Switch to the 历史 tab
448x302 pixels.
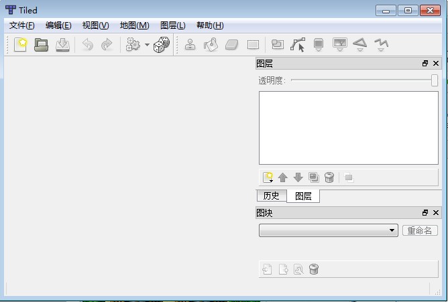tap(272, 196)
